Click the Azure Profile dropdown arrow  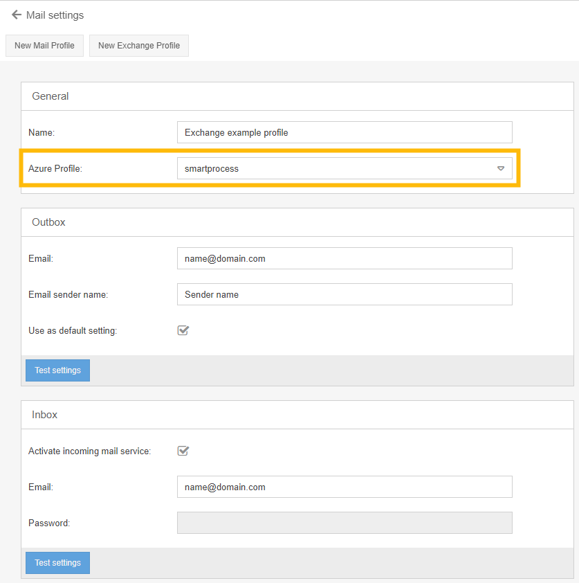click(501, 168)
